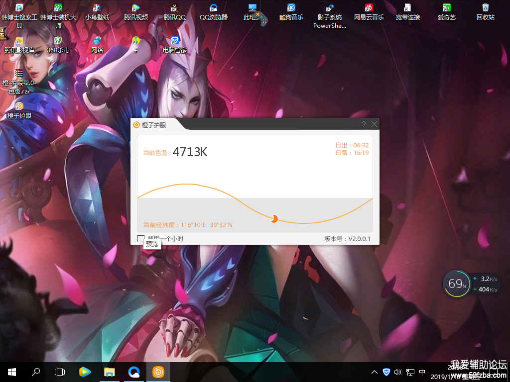This screenshot has width=510, height=382.
Task: Click the 版本号 V2.0.0.1 text
Action: 347,239
